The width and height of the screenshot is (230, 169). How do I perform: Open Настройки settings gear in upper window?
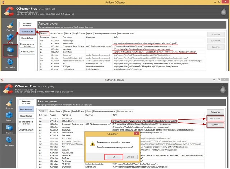click(10, 63)
